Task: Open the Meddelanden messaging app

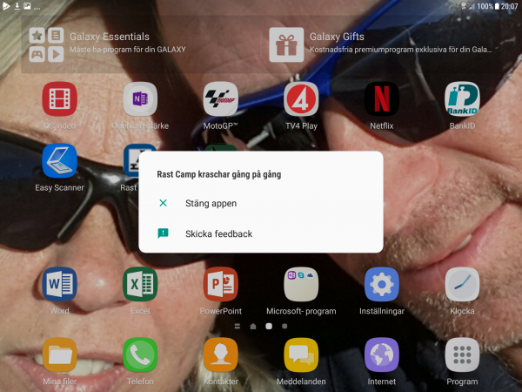Action: tap(301, 355)
